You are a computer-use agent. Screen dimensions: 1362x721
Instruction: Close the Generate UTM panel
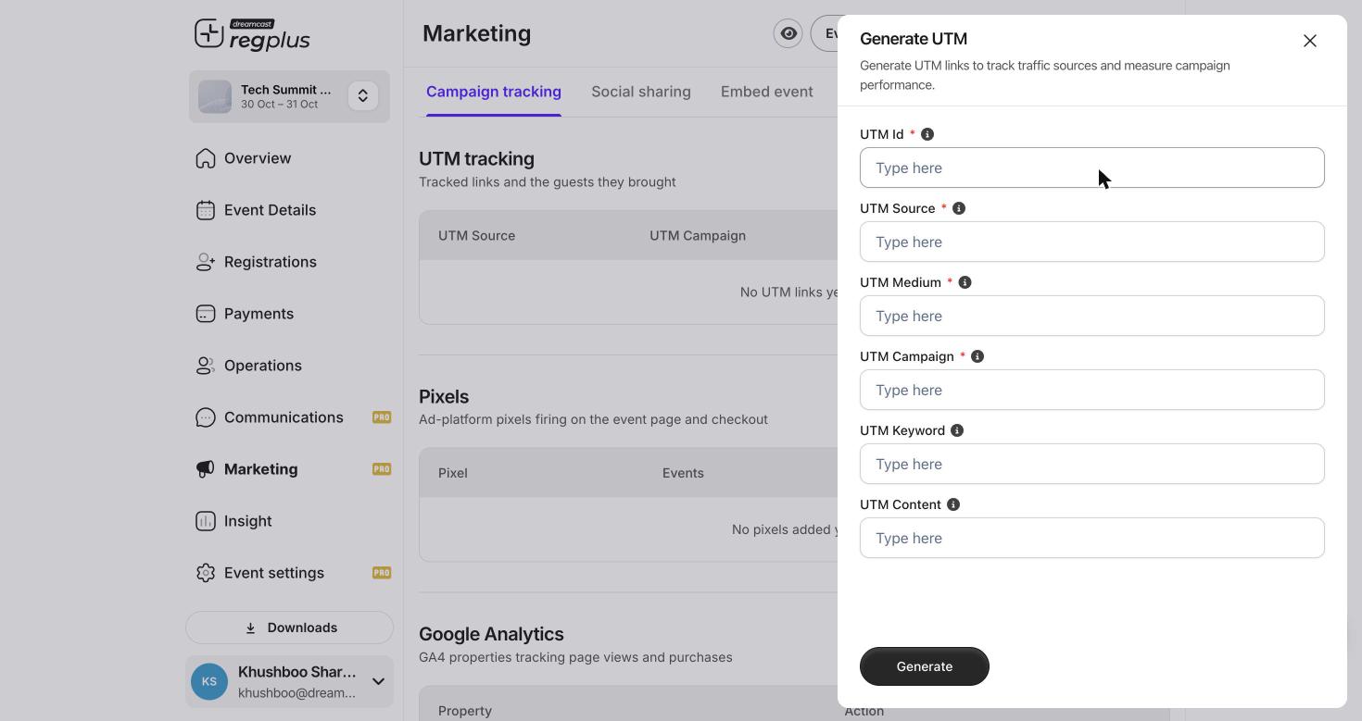(x=1310, y=41)
